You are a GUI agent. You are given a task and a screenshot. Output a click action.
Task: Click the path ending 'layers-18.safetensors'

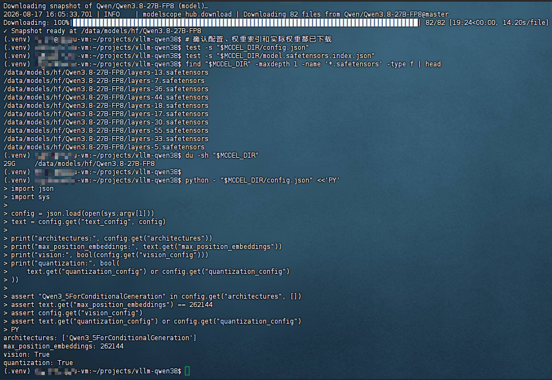(x=106, y=106)
